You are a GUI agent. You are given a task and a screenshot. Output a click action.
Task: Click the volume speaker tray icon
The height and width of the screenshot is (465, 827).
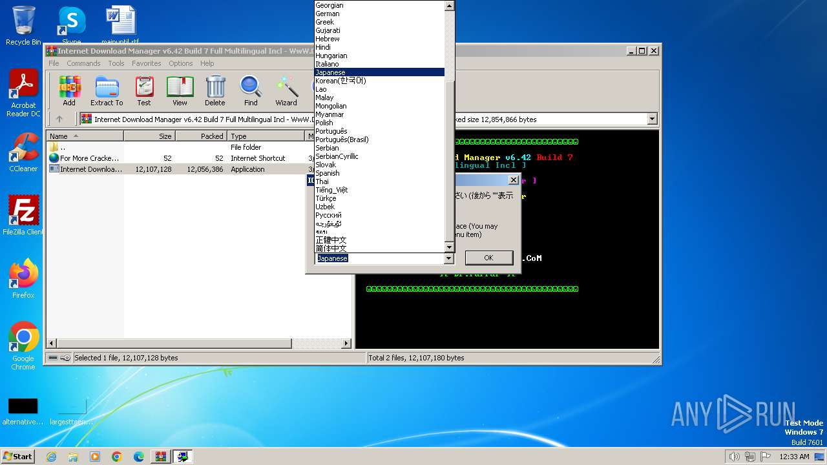(734, 457)
